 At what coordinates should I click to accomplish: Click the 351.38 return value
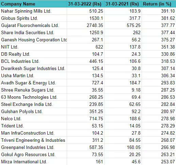pyautogui.click(x=168, y=47)
